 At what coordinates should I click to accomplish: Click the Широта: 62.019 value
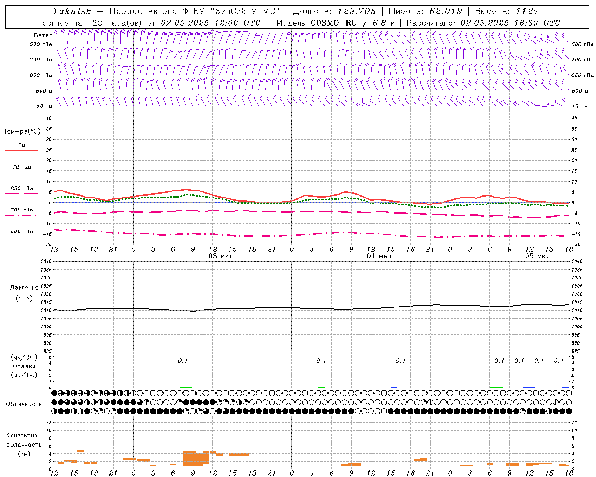(x=426, y=11)
